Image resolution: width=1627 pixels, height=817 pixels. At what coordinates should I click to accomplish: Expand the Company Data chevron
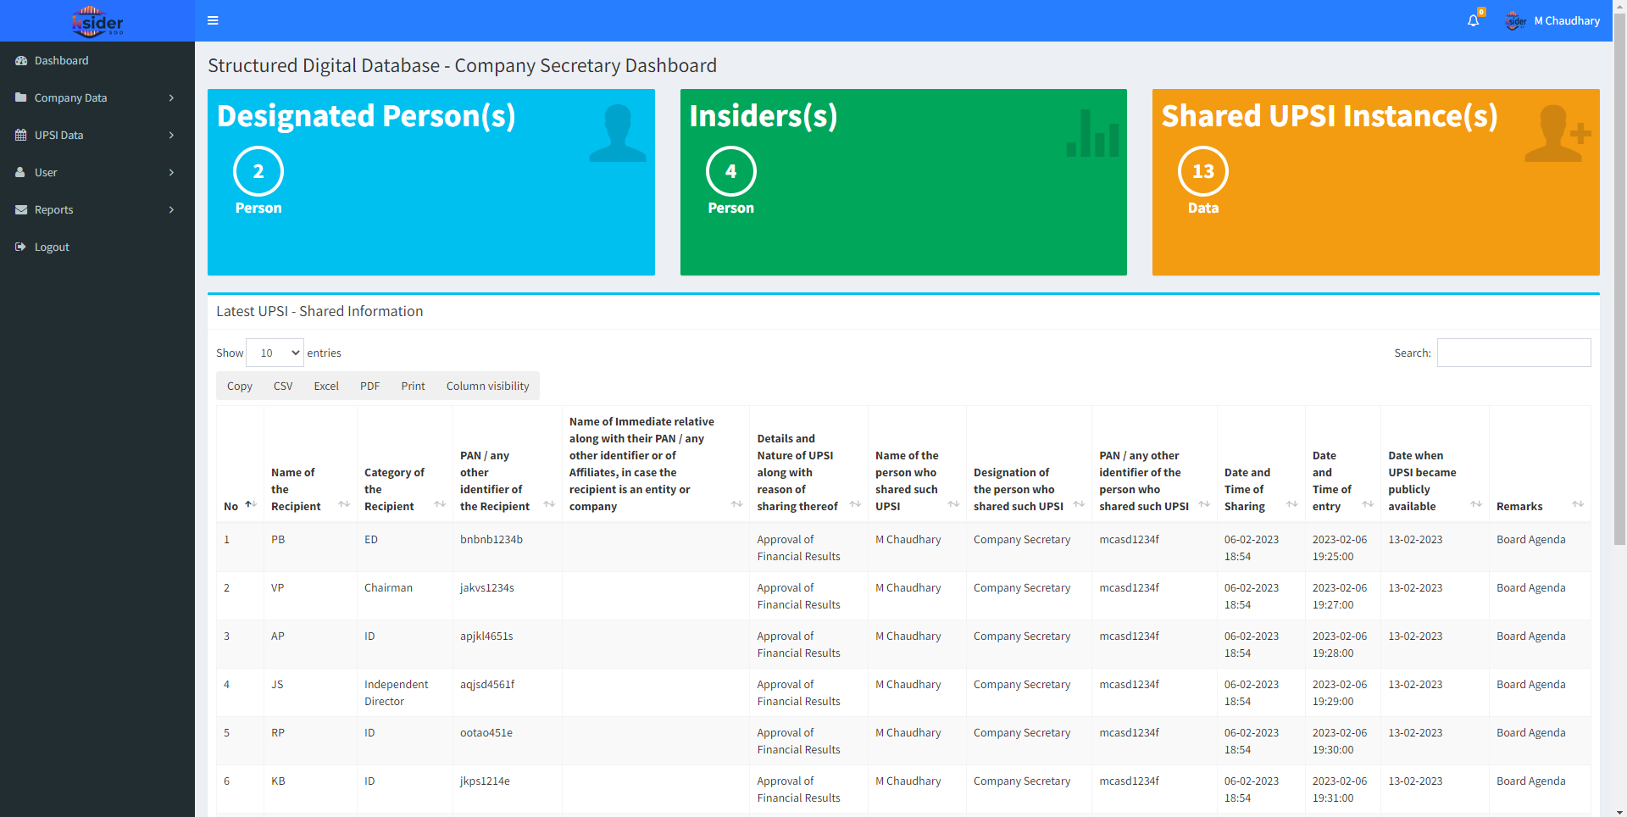tap(172, 98)
